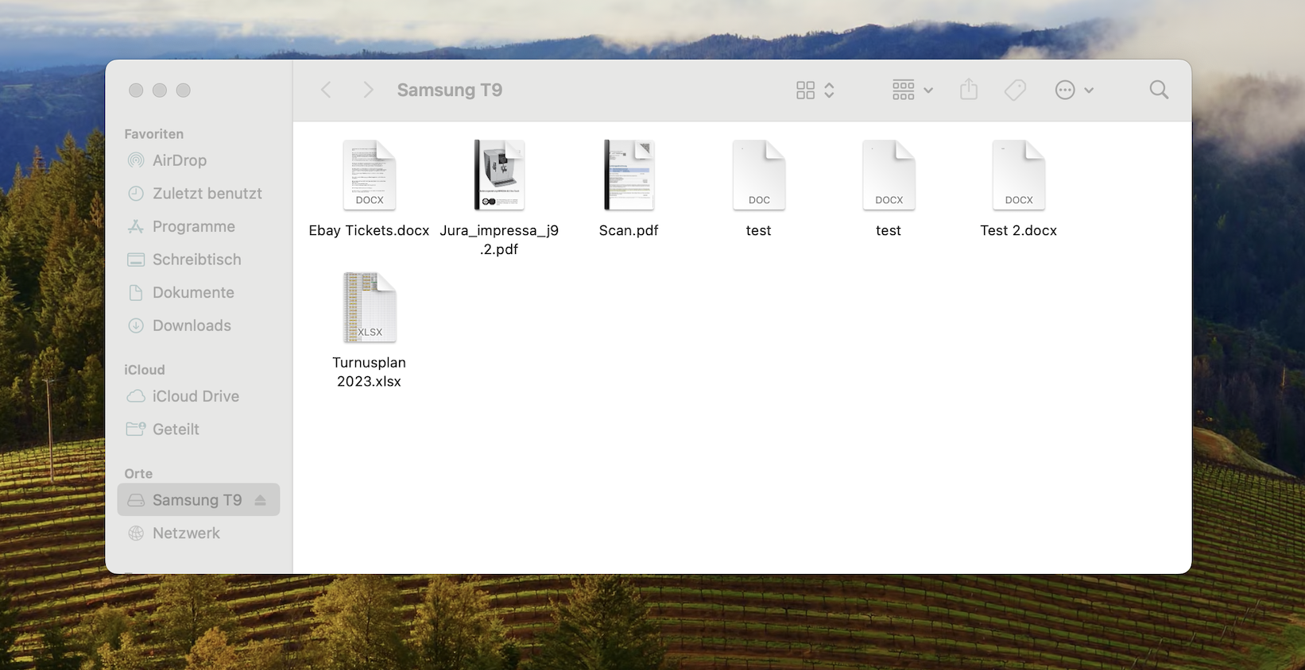Select the Jura_impressa_j9.2.pdf file

(499, 198)
